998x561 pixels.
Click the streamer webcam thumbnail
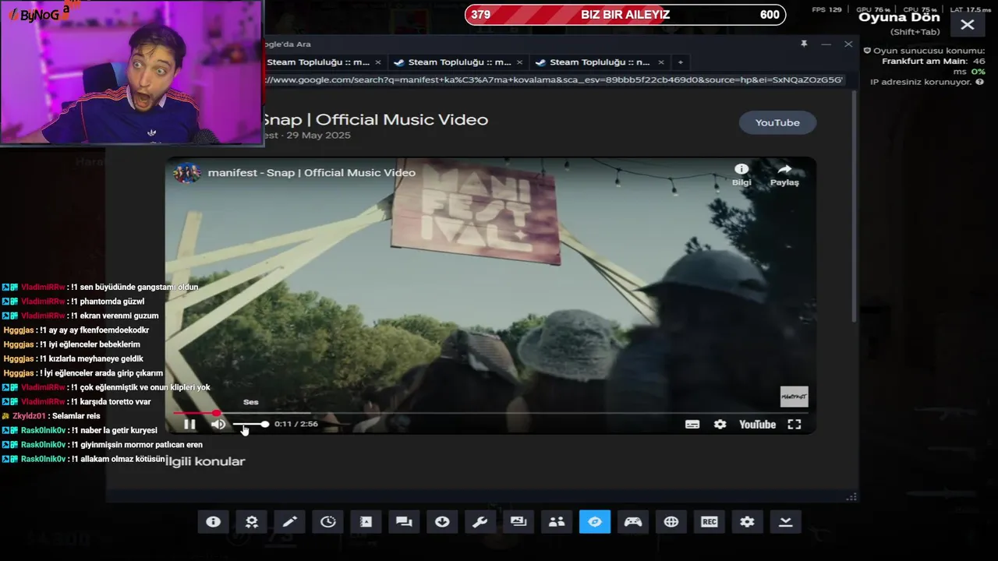click(132, 72)
